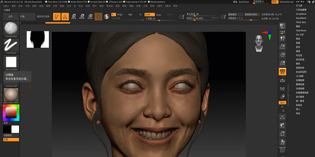Expand the FiberMesh section
This screenshot has width=315, height=157.
(301, 31)
